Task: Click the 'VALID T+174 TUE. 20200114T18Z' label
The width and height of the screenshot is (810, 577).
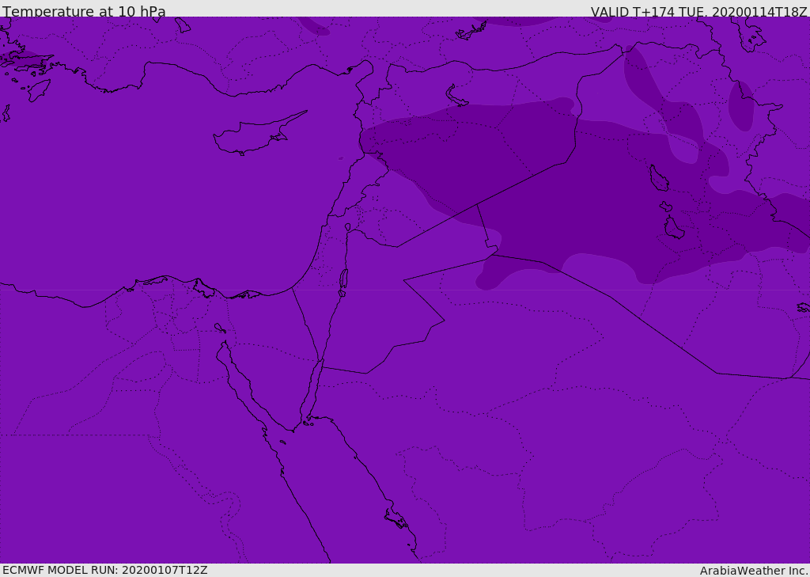Action: pos(699,11)
